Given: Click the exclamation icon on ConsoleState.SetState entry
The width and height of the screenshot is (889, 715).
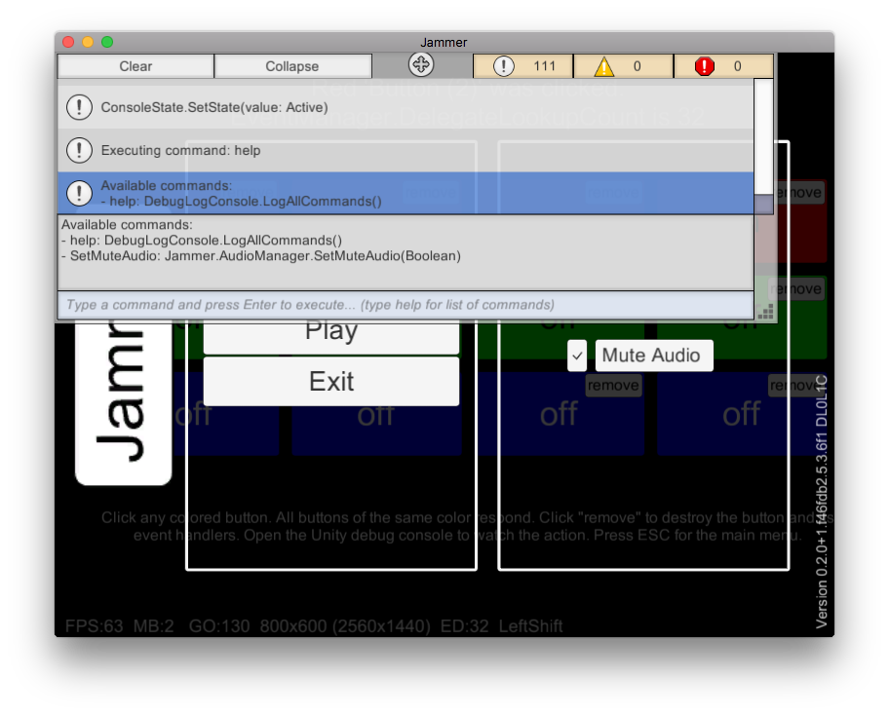Looking at the screenshot, I should coord(79,107).
